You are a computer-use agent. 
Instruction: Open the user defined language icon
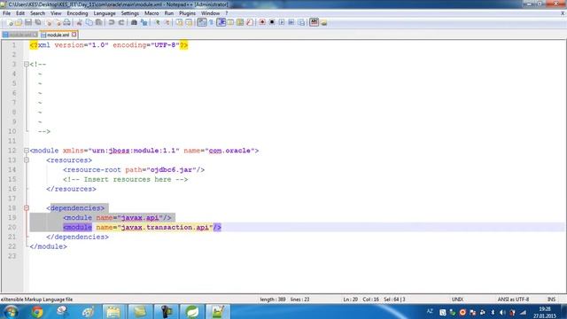(x=230, y=22)
